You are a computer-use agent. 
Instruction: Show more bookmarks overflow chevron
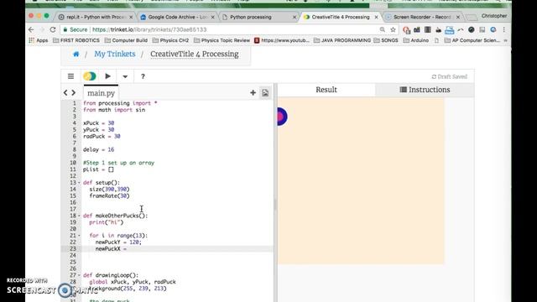505,40
